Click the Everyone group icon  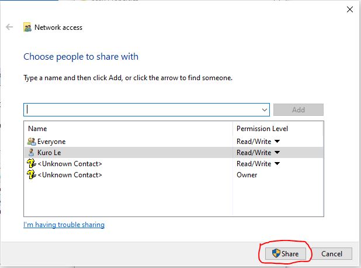click(32, 142)
